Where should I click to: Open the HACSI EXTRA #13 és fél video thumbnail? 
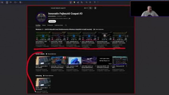pyautogui.click(x=58, y=36)
